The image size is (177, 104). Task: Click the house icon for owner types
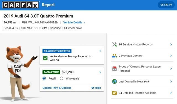[x=114, y=69]
